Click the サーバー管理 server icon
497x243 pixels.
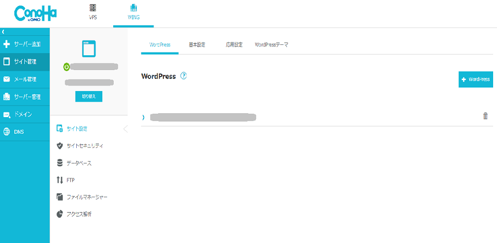(x=7, y=97)
